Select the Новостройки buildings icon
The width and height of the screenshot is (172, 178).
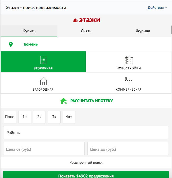tap(129, 60)
